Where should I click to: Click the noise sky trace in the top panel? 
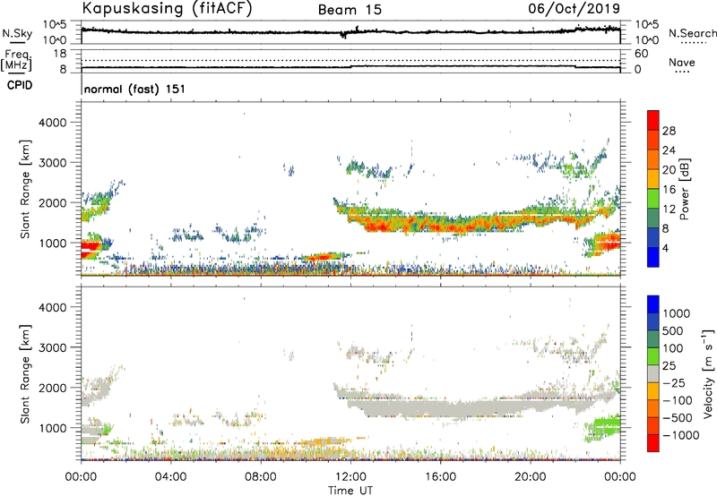coord(350,32)
